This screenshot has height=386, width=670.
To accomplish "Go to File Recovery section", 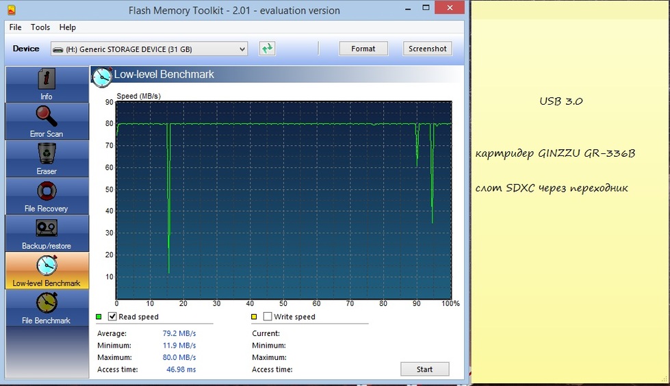I will point(47,196).
